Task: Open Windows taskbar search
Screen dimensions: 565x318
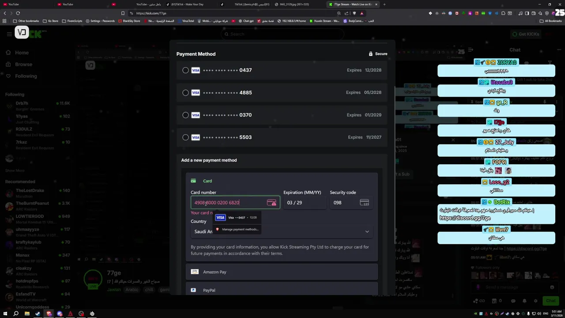Action: 16,314
